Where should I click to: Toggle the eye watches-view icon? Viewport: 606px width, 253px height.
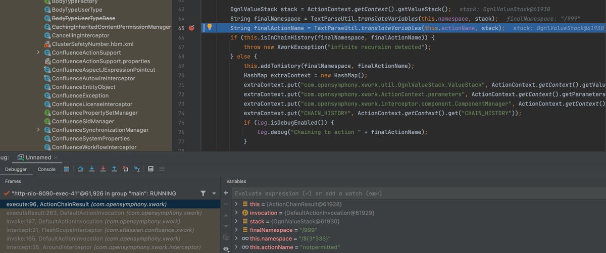[226, 248]
